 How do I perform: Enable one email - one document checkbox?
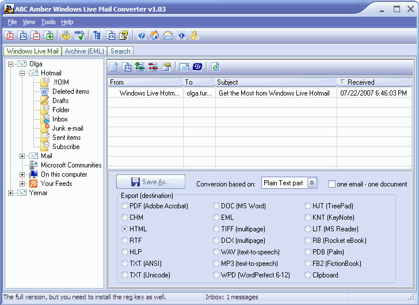point(332,184)
